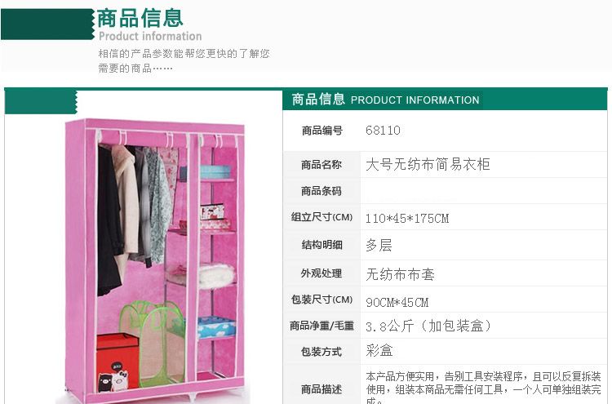
Task: Click the 商品名称 row label
Action: click(x=322, y=165)
